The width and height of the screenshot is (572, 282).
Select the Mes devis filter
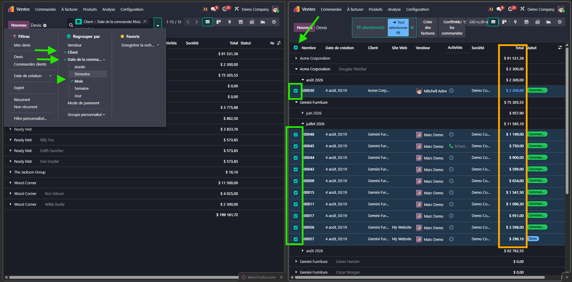coord(22,45)
